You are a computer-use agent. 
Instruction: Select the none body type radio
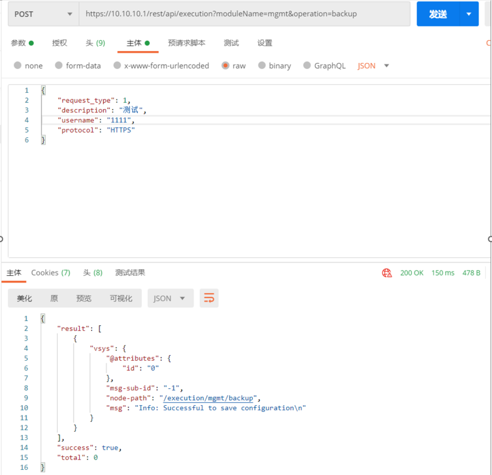pos(18,65)
